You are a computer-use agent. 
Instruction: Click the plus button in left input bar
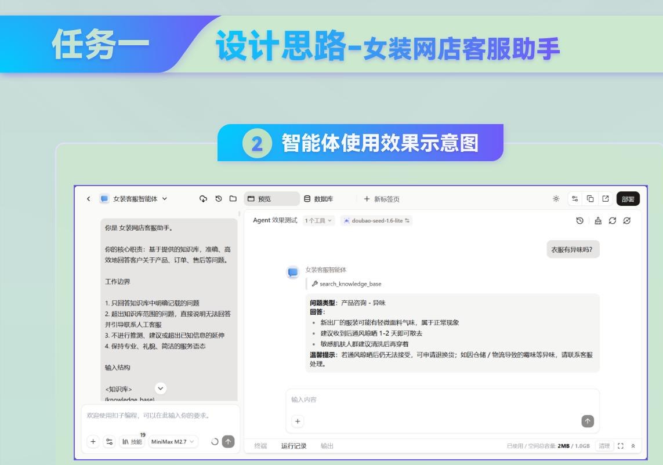[93, 442]
